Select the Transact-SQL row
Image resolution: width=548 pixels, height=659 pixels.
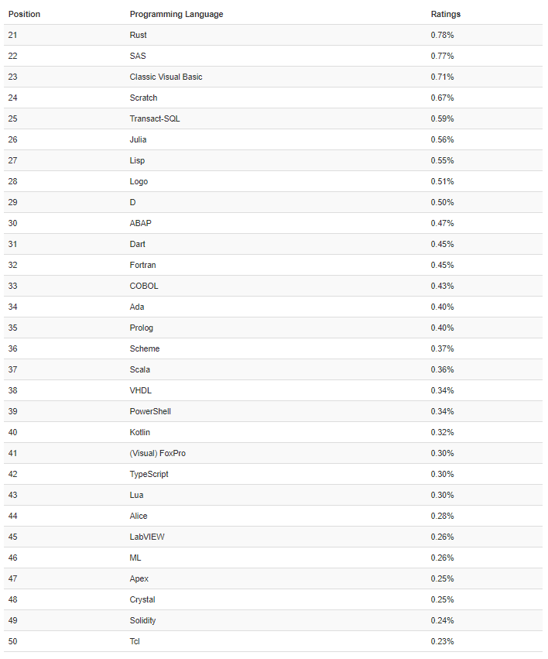[x=155, y=118]
